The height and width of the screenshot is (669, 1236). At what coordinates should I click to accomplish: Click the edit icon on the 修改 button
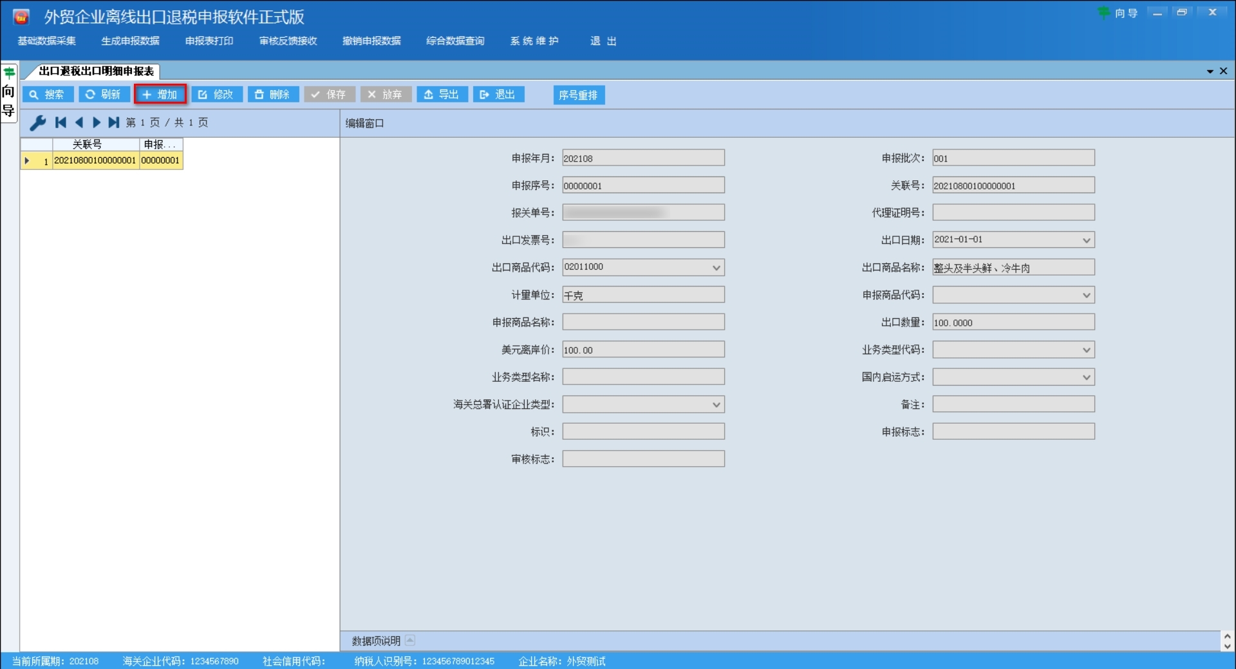203,94
